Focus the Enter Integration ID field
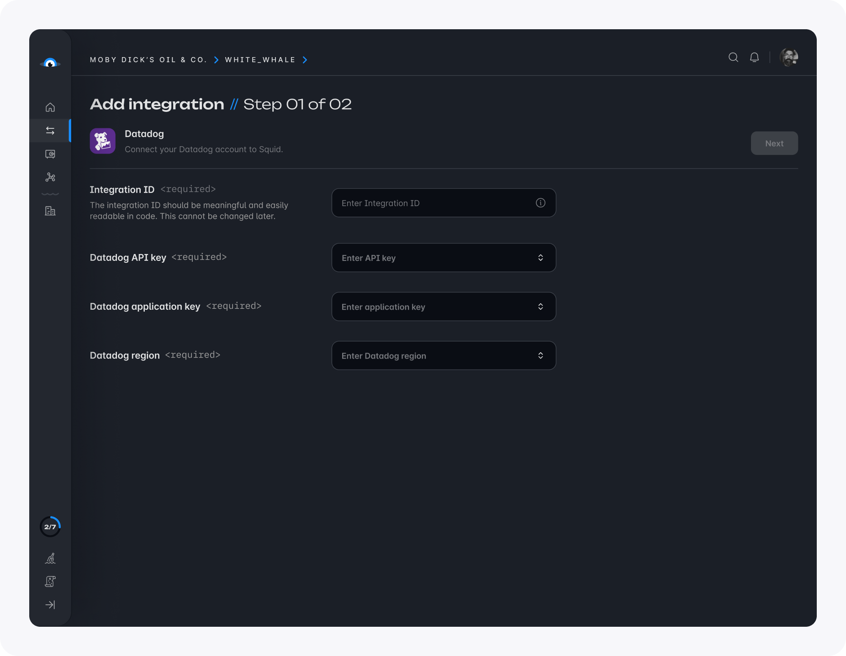This screenshot has width=846, height=656. (444, 203)
